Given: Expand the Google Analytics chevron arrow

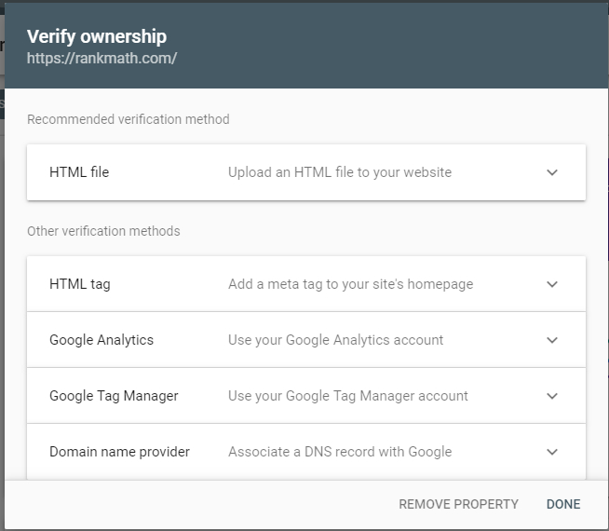Looking at the screenshot, I should coord(552,340).
